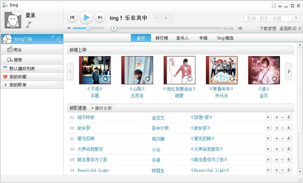The width and height of the screenshot is (303, 183).
Task: Click 登录 login link
Action: (x=30, y=15)
